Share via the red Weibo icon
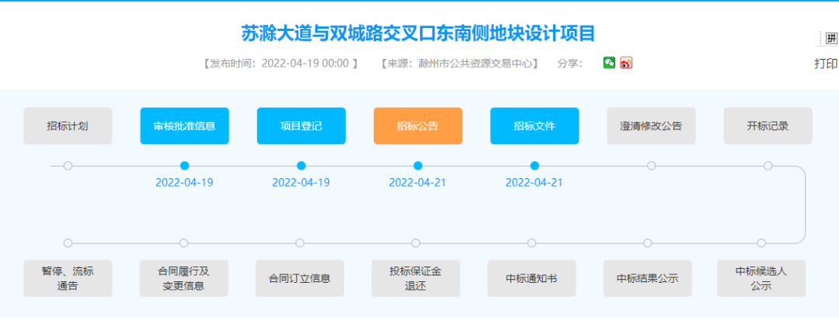This screenshot has width=839, height=327. coord(626,63)
